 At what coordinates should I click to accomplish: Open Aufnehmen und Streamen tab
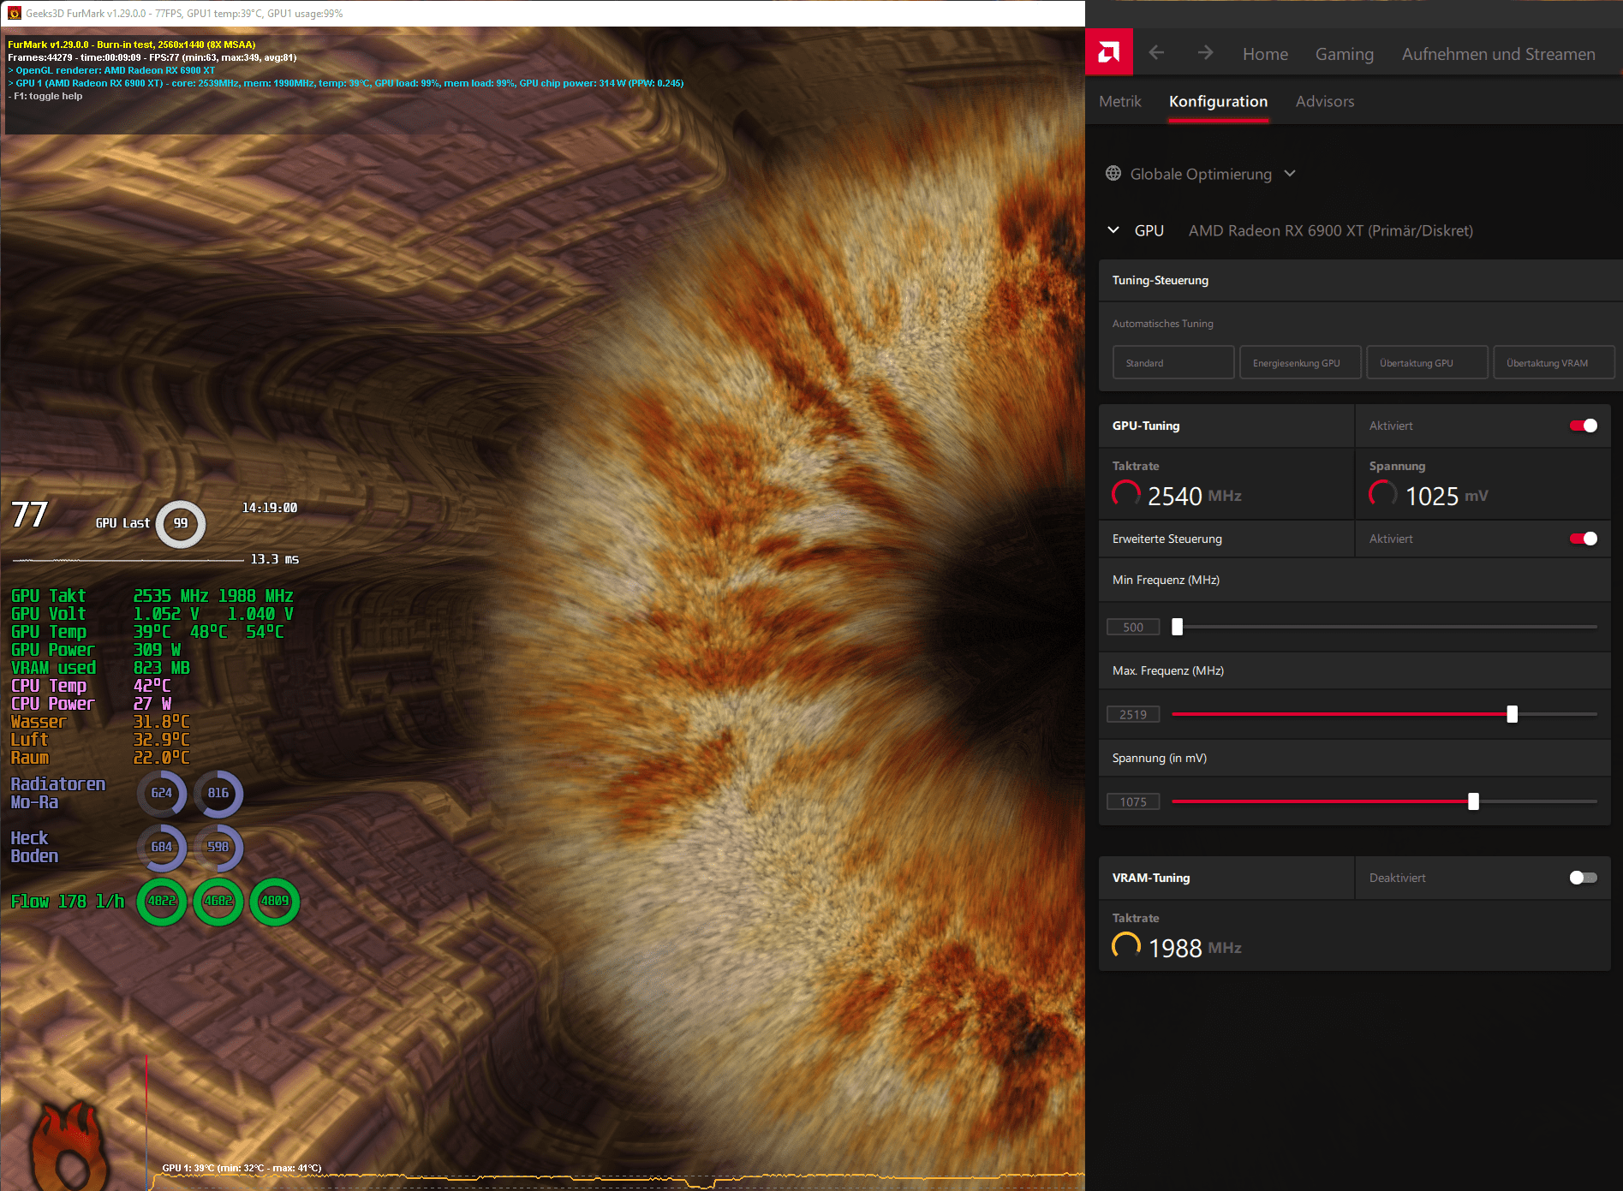point(1498,54)
